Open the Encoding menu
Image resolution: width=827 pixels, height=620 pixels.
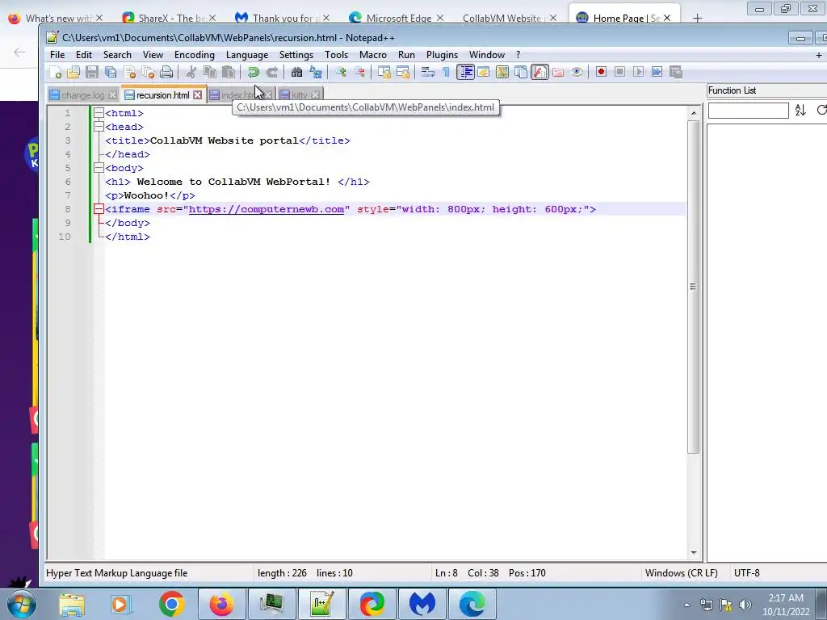194,55
